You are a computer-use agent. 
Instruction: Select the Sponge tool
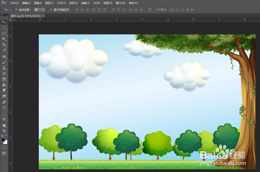tap(4, 96)
